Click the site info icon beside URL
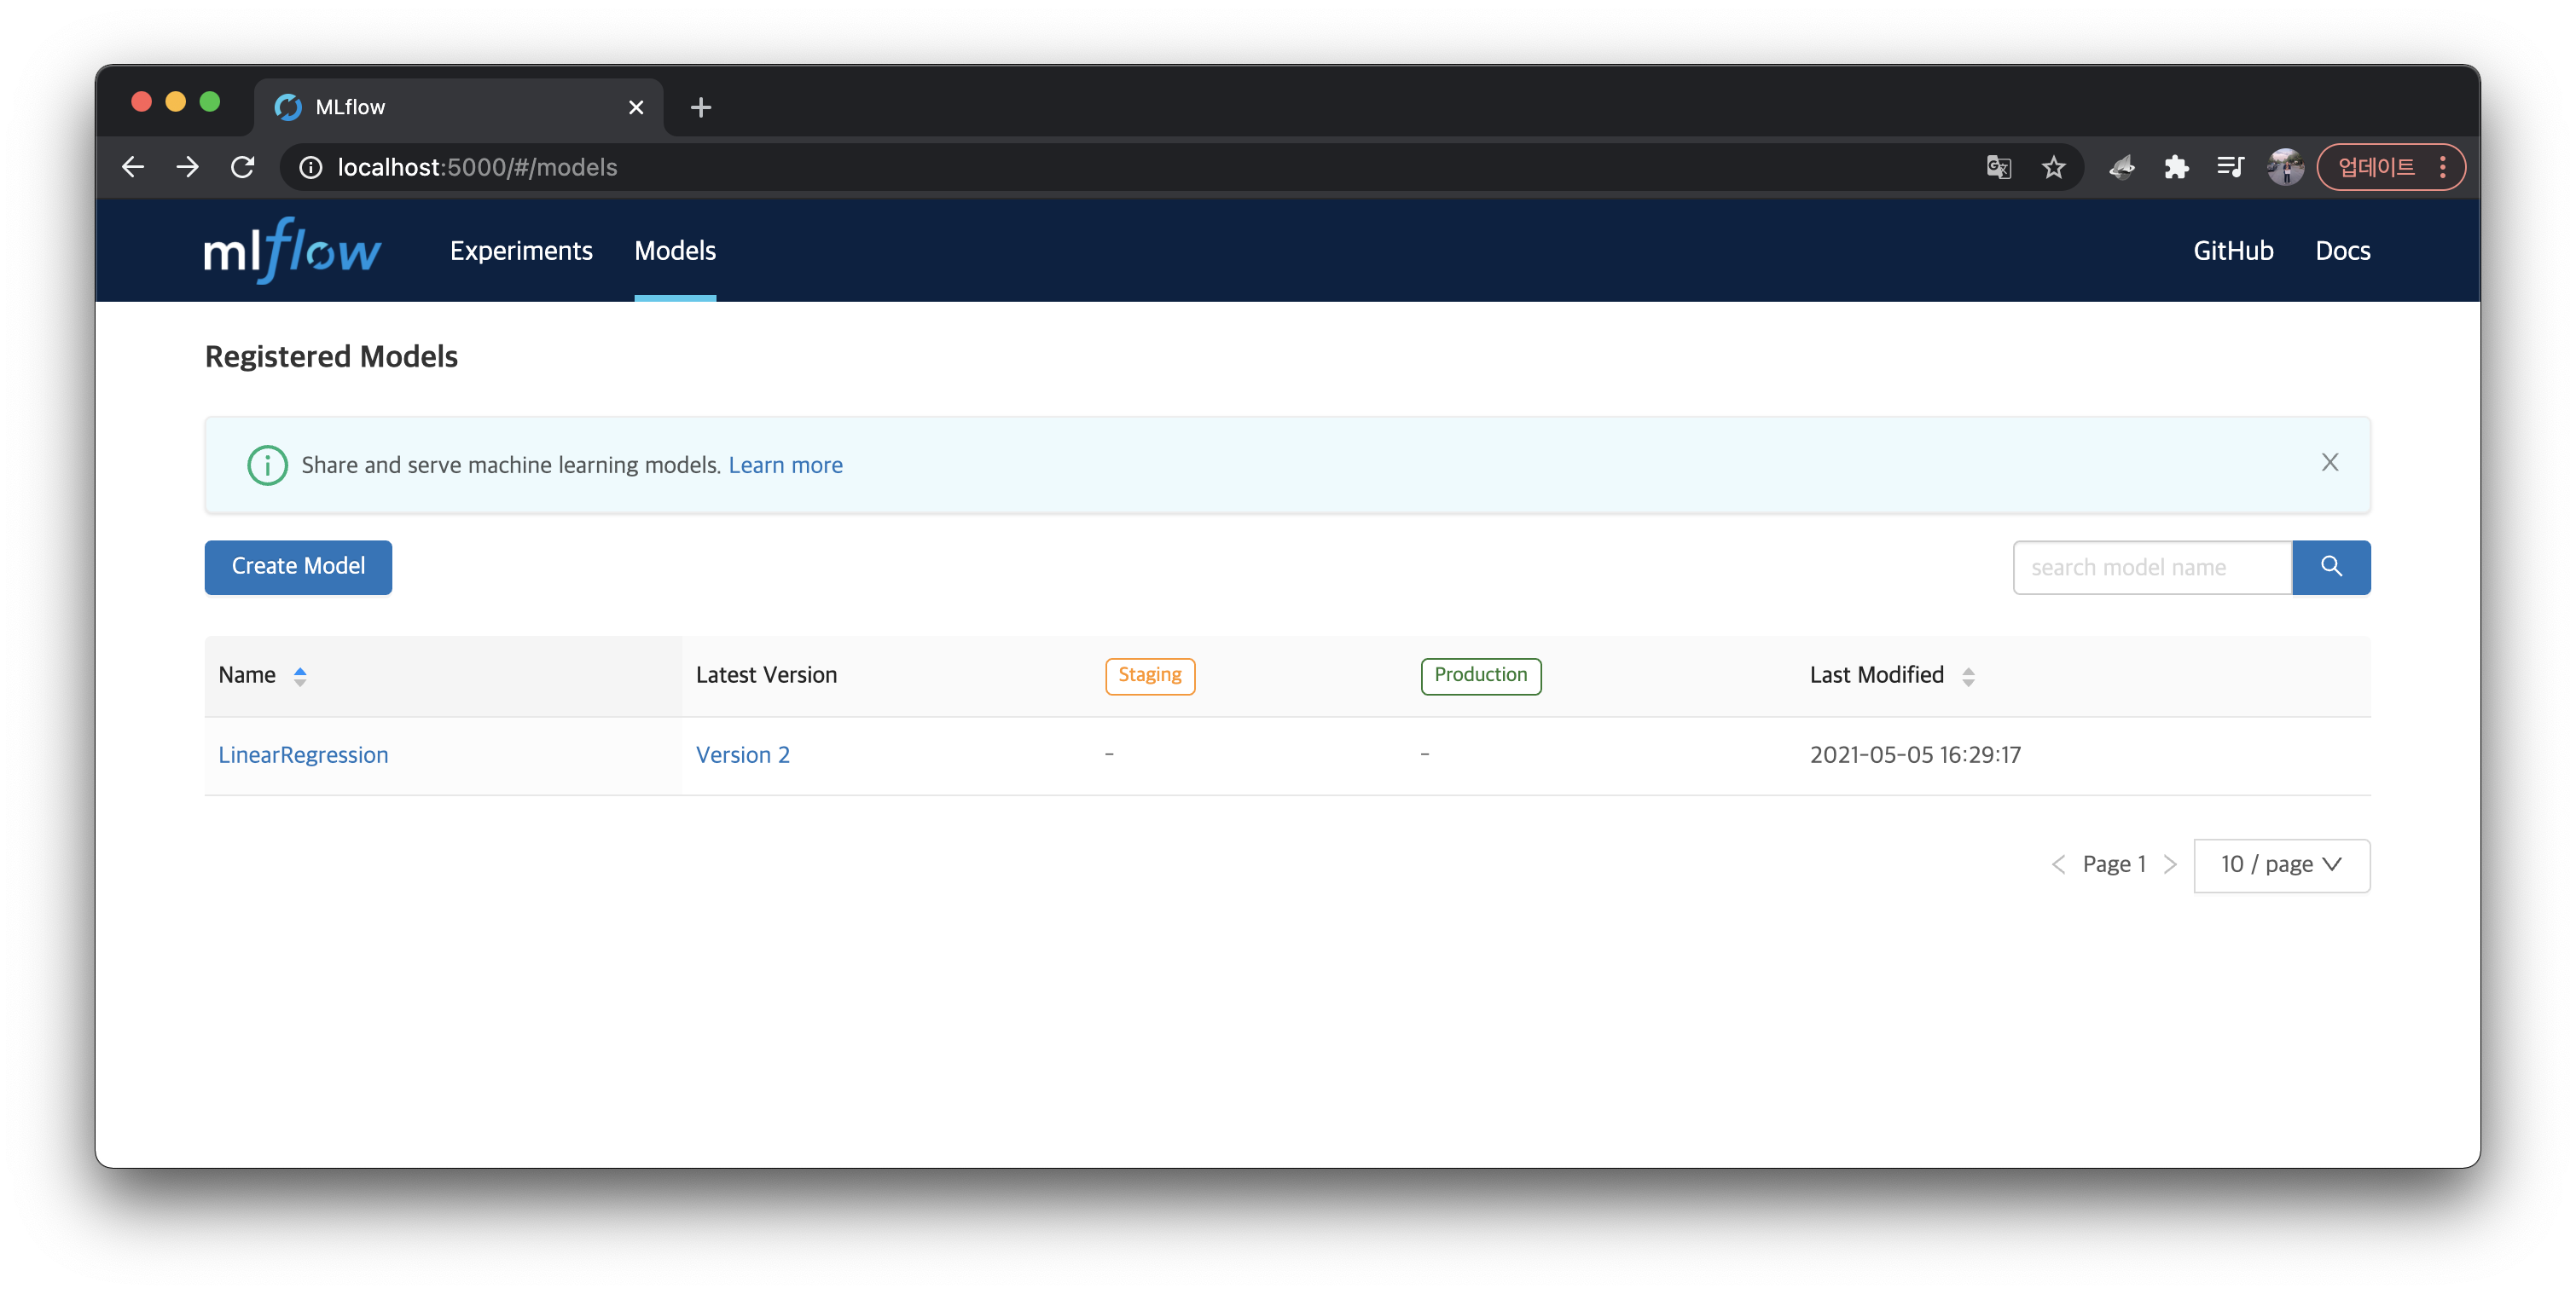This screenshot has height=1294, width=2576. [311, 167]
